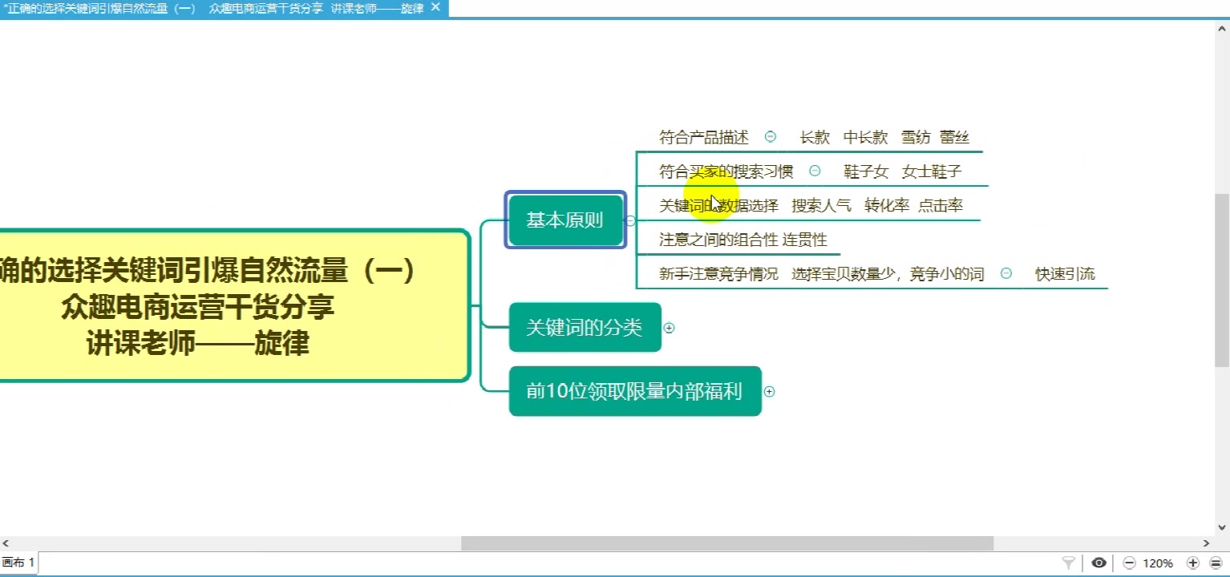This screenshot has height=577, width=1230.
Task: Select the 女士鞋子 keyword node
Action: [x=932, y=171]
